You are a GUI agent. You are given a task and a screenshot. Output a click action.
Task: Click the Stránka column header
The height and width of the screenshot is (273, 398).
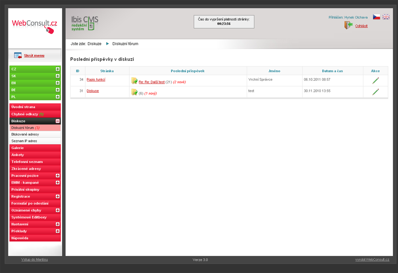[x=107, y=71]
